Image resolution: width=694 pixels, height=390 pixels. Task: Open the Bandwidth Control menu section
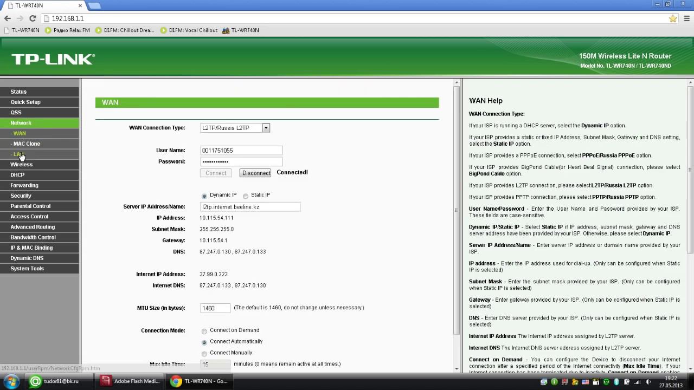(40, 237)
